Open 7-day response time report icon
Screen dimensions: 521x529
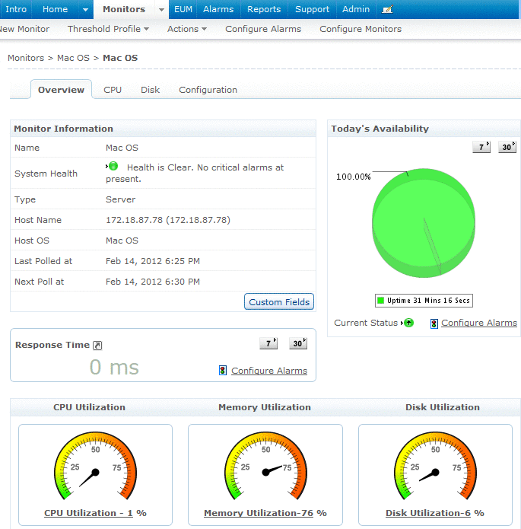268,343
